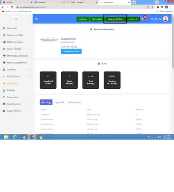Expand the Transaction submenu
The width and height of the screenshot is (174, 192).
[29, 97]
